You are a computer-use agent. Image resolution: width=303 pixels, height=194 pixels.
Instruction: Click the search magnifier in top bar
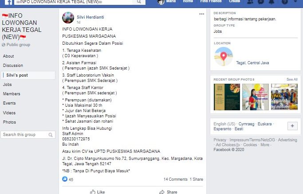(139, 2)
